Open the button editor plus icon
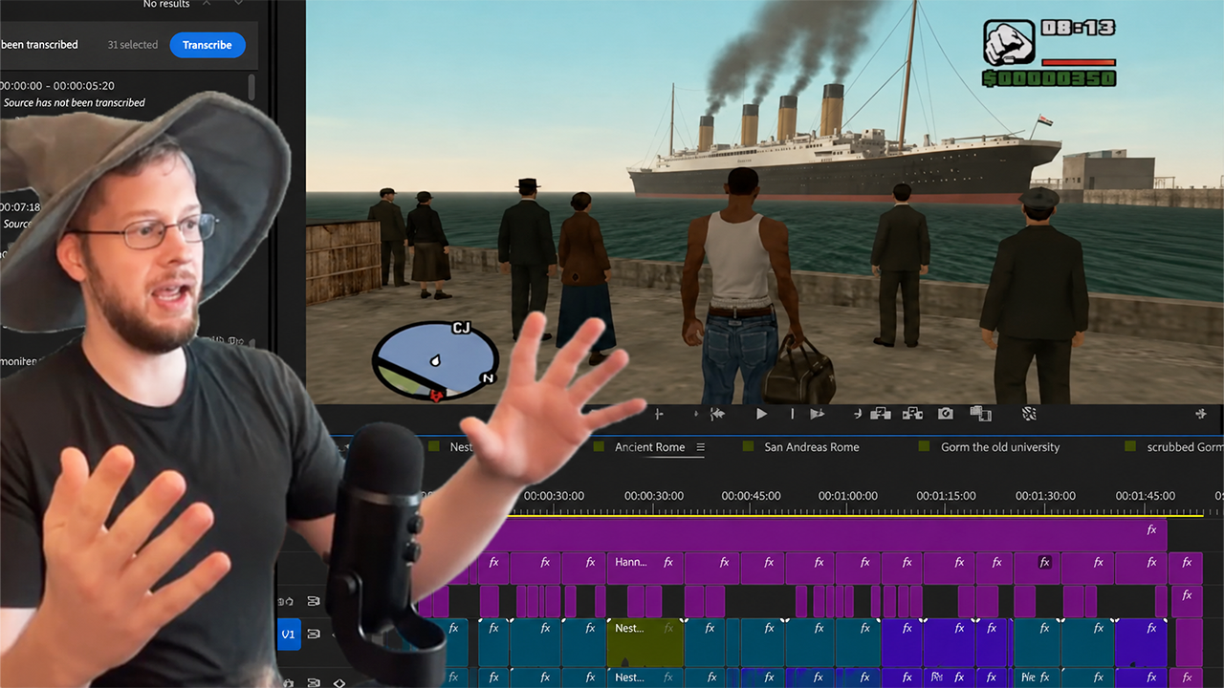1224x688 pixels. click(x=1201, y=414)
